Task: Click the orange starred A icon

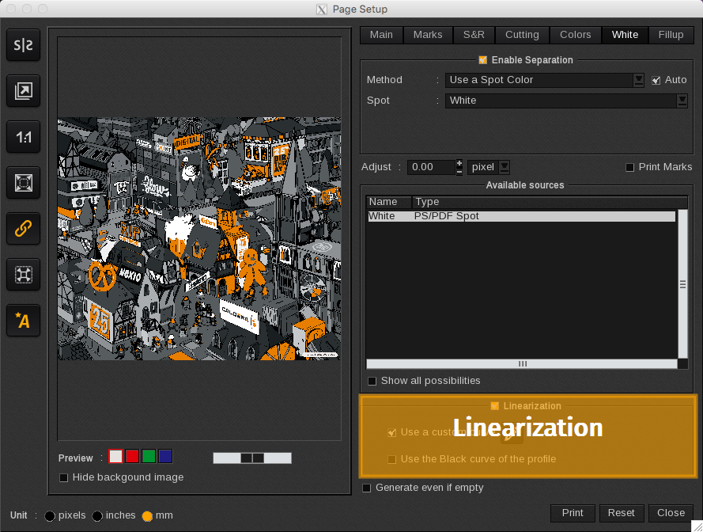Action: (x=24, y=321)
